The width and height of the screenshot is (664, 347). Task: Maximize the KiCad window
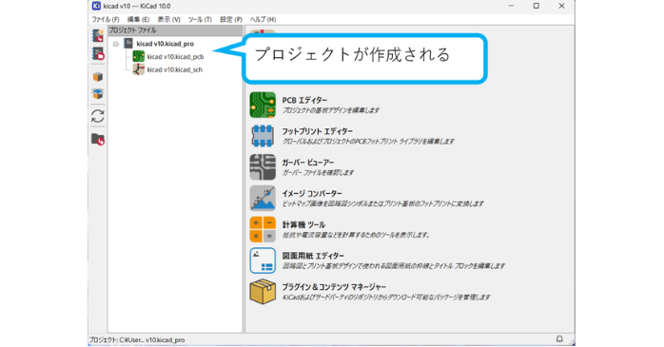[537, 6]
